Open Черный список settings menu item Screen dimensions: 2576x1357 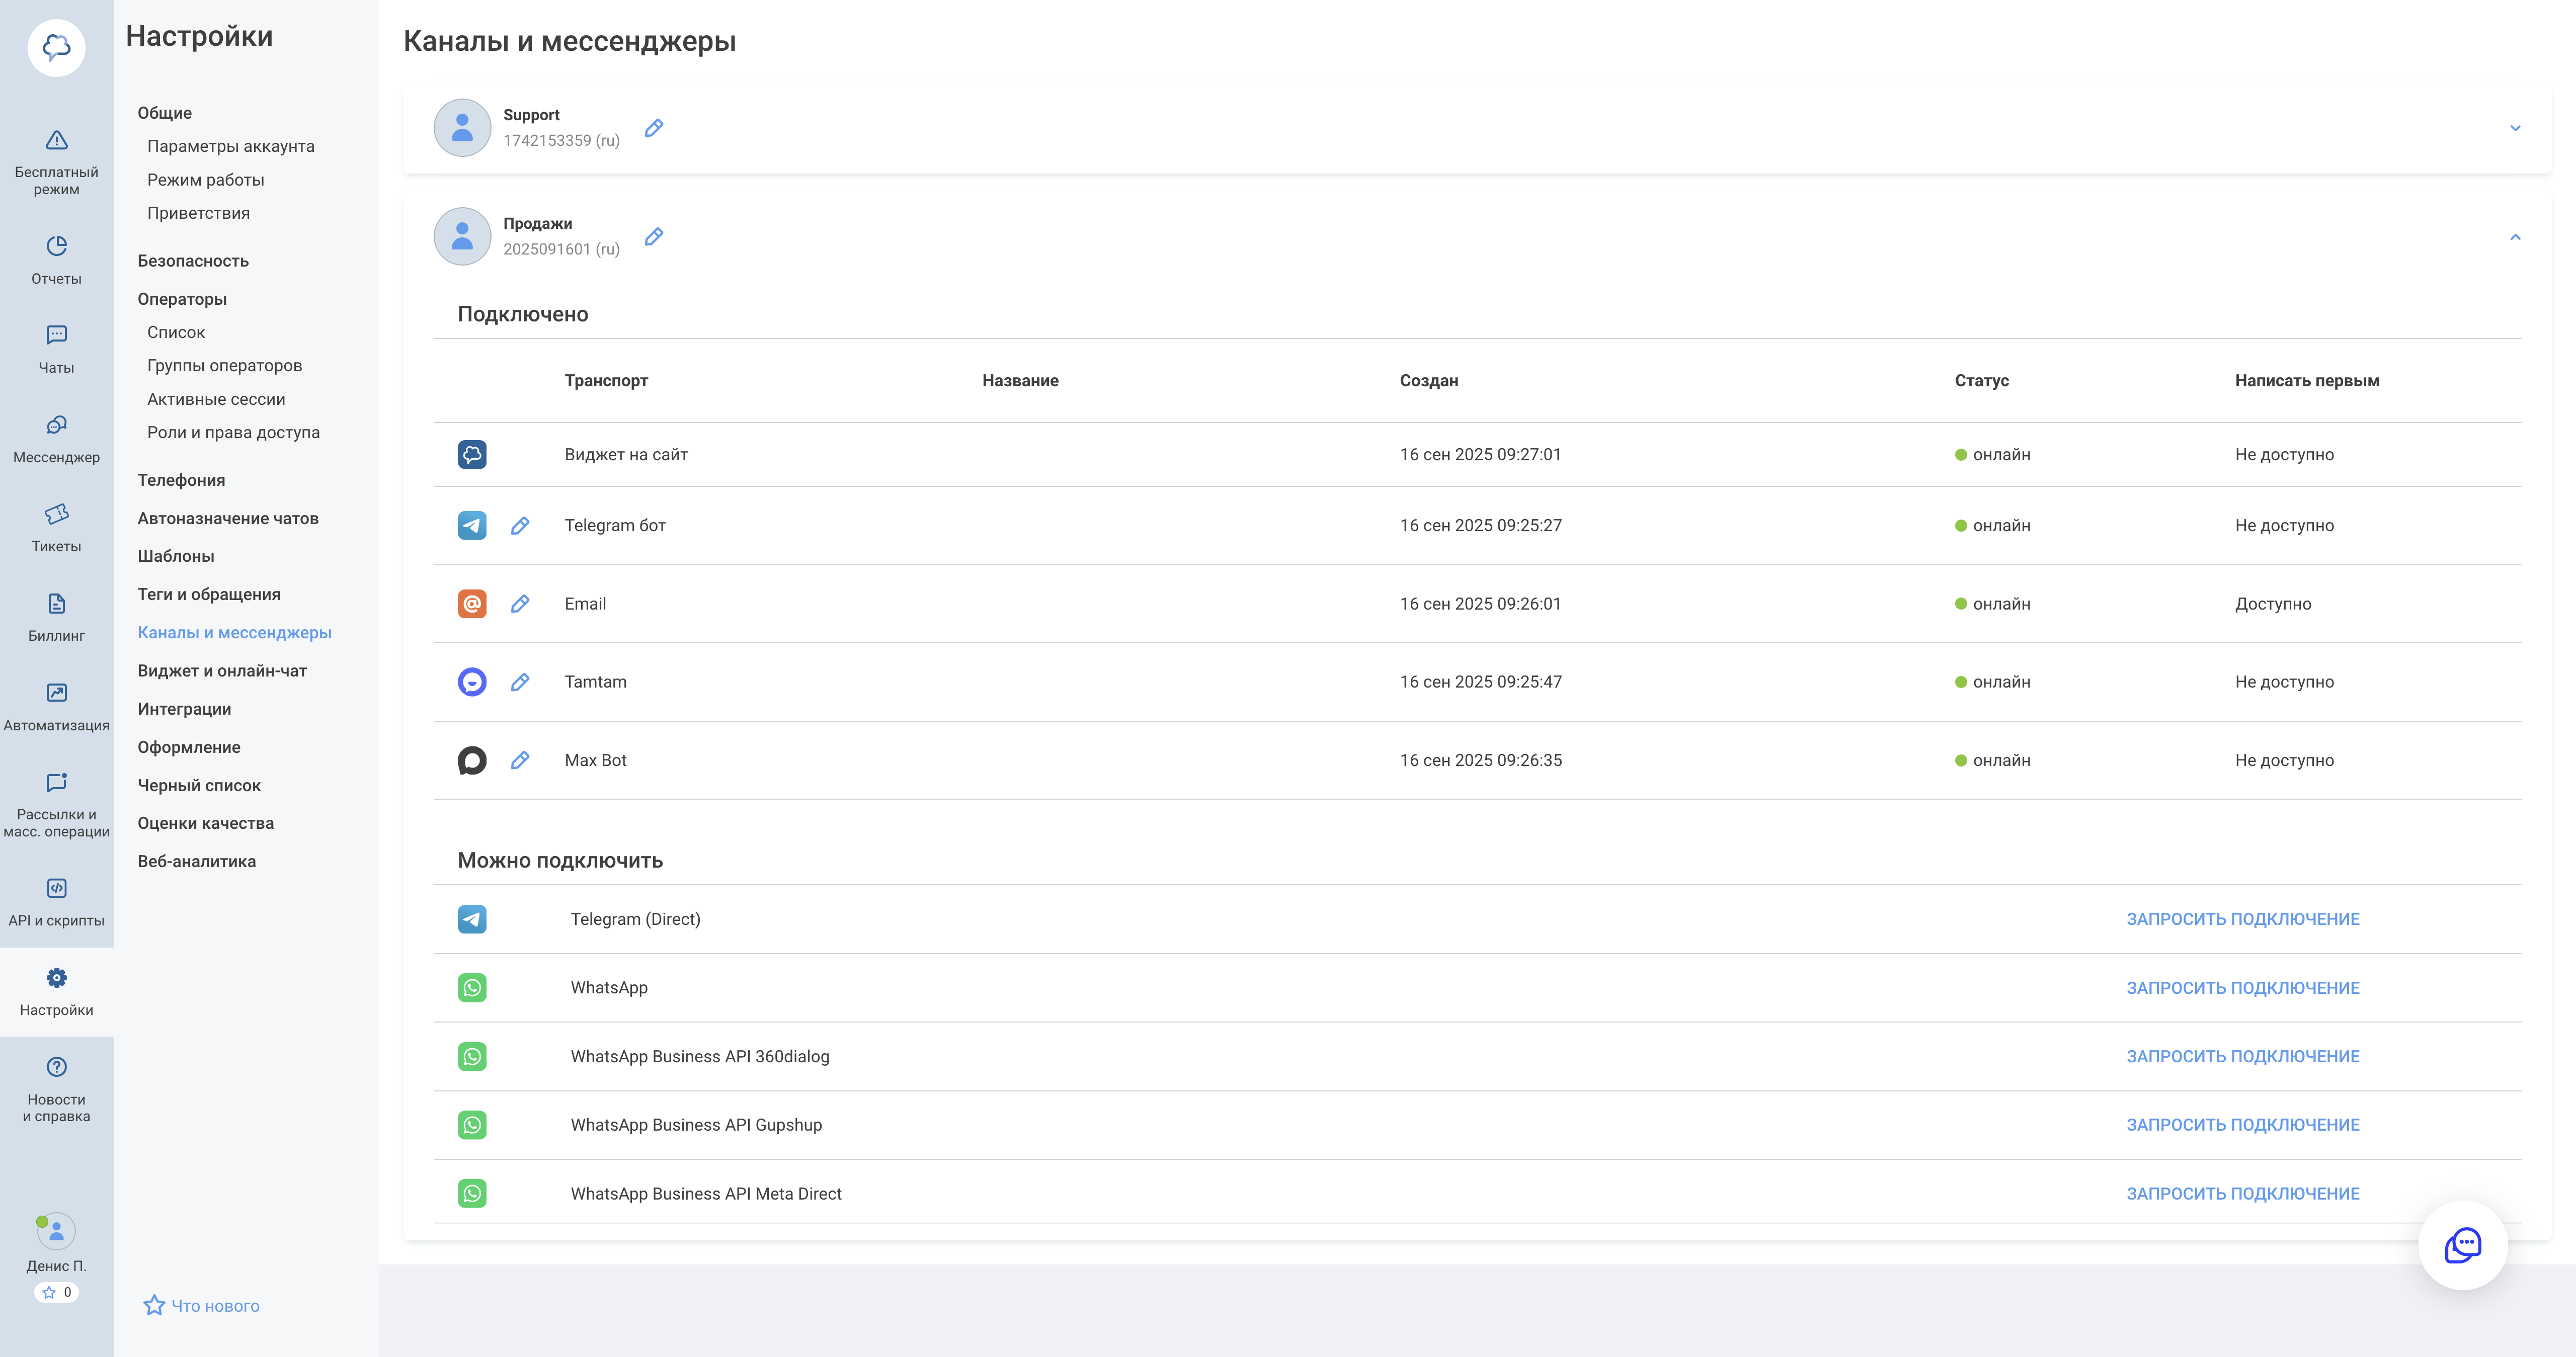pos(199,786)
